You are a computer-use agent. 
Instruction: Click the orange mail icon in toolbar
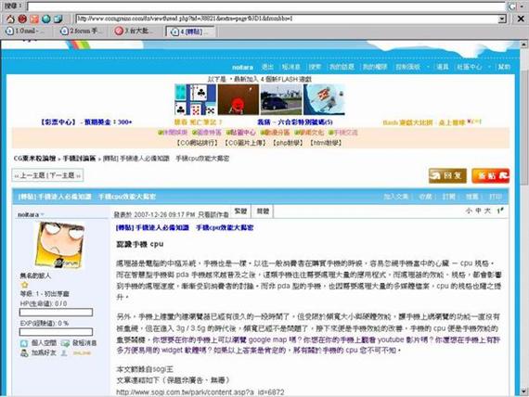click(34, 19)
